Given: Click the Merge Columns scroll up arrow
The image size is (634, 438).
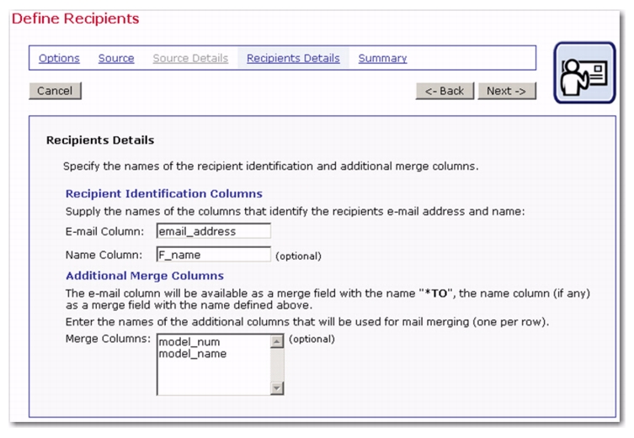Looking at the screenshot, I should click(275, 340).
